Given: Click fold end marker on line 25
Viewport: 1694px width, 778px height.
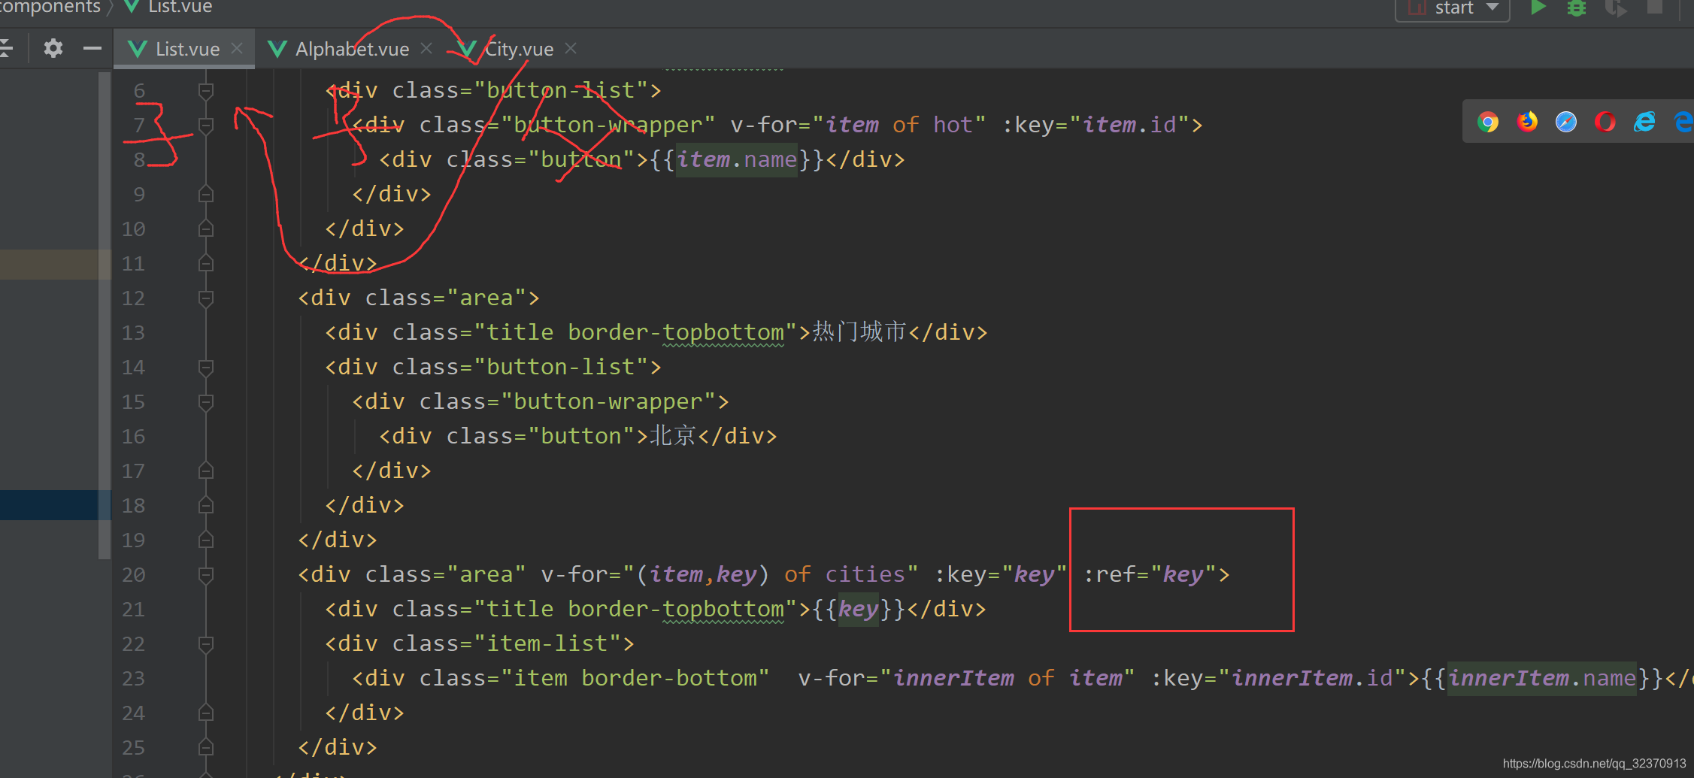Looking at the screenshot, I should (206, 747).
